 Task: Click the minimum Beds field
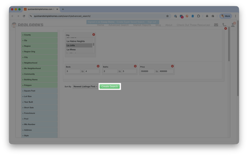73,71
